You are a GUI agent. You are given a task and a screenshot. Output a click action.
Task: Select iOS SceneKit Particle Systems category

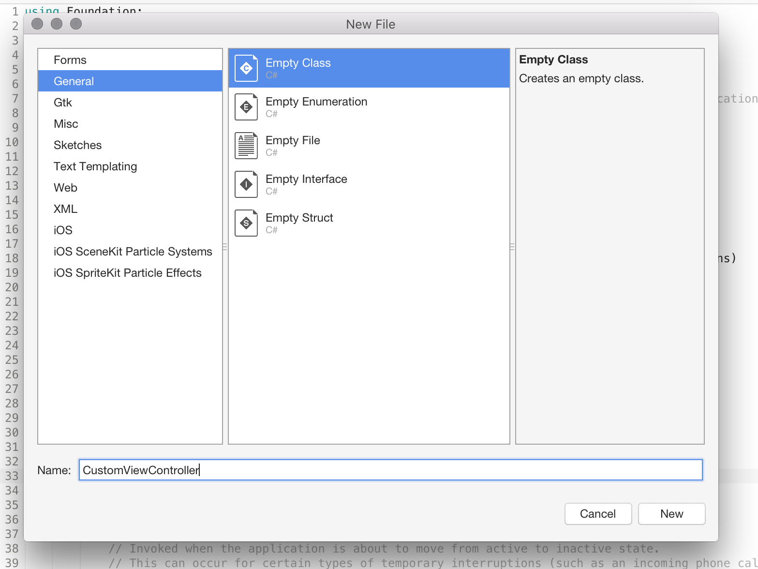tap(133, 251)
